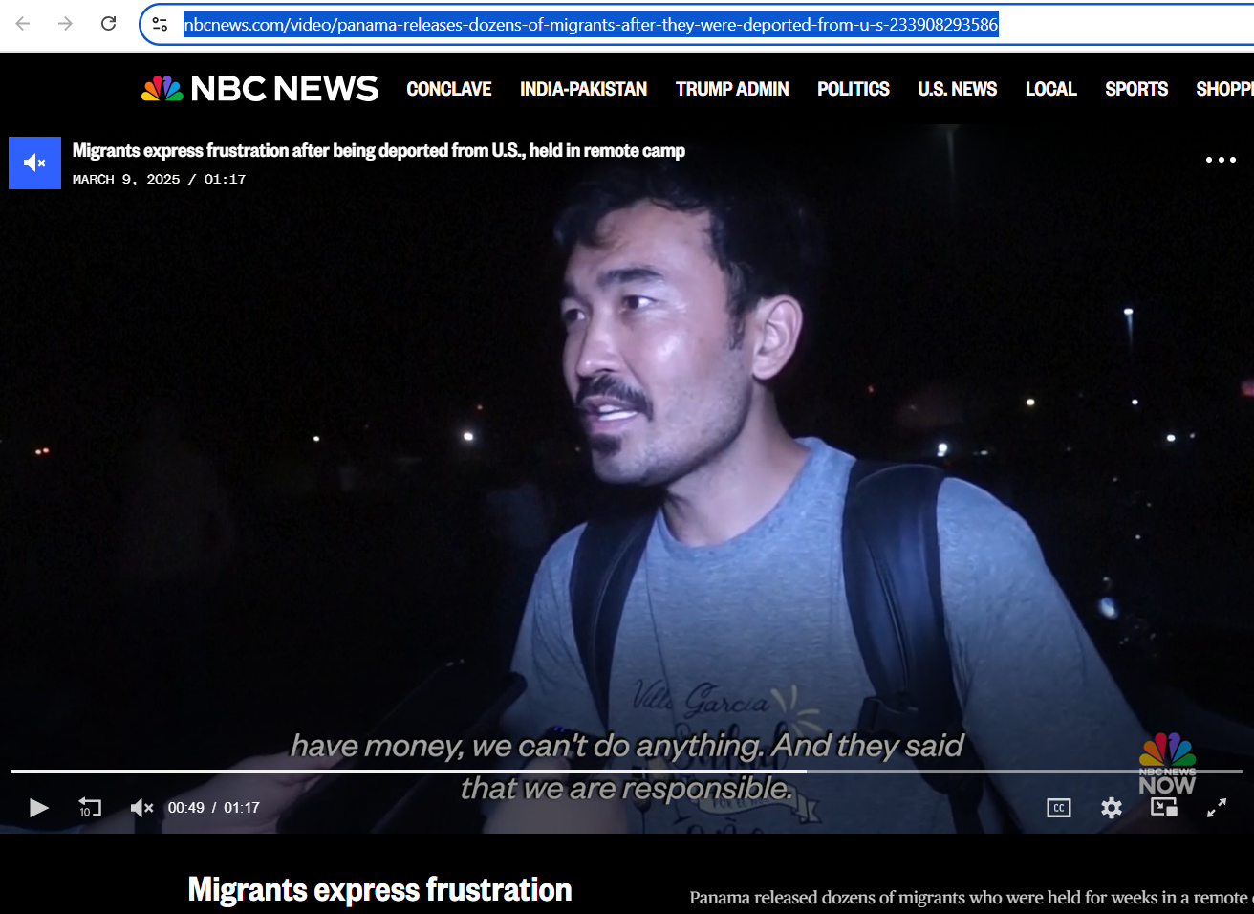Screen dimensions: 1254x914
Task: View site information icon in address bar
Action: point(160,24)
